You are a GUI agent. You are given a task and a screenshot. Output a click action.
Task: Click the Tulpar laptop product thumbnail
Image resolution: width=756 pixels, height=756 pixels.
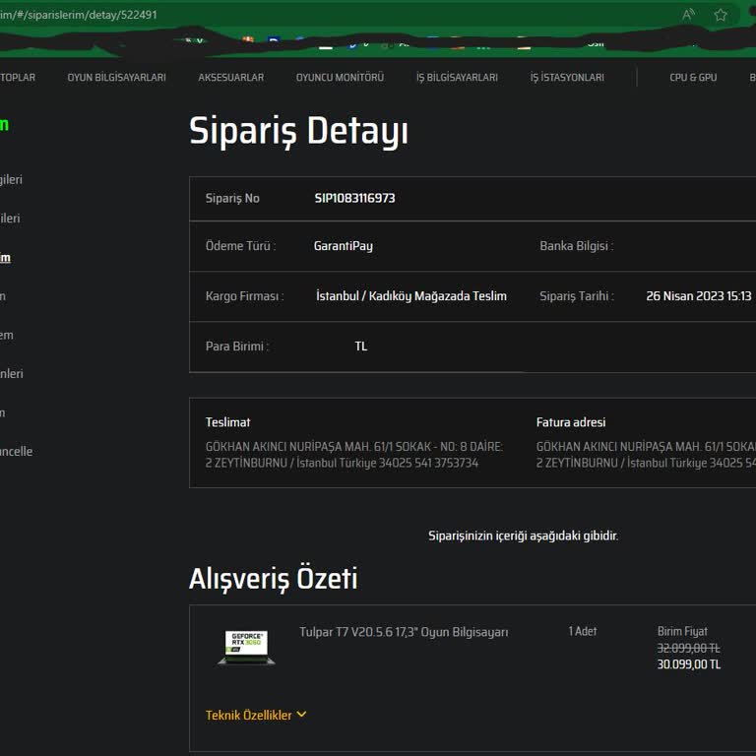click(x=246, y=646)
